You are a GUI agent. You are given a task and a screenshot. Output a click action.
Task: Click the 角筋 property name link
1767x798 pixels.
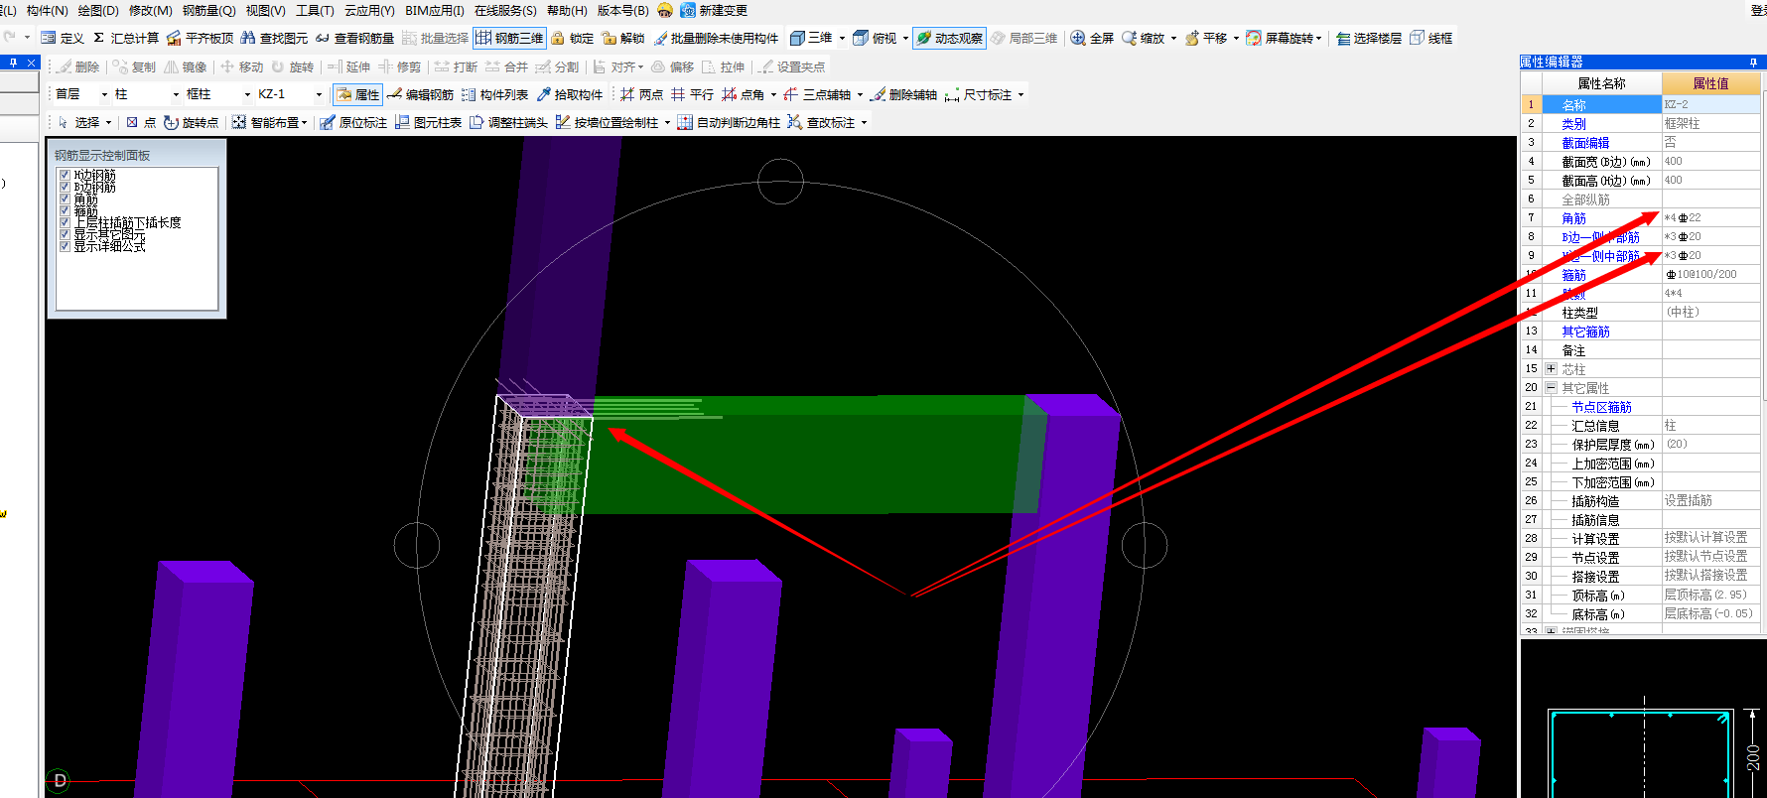[1573, 218]
